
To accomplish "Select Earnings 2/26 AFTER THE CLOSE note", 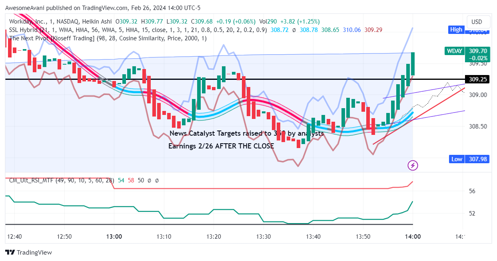I will (221, 146).
